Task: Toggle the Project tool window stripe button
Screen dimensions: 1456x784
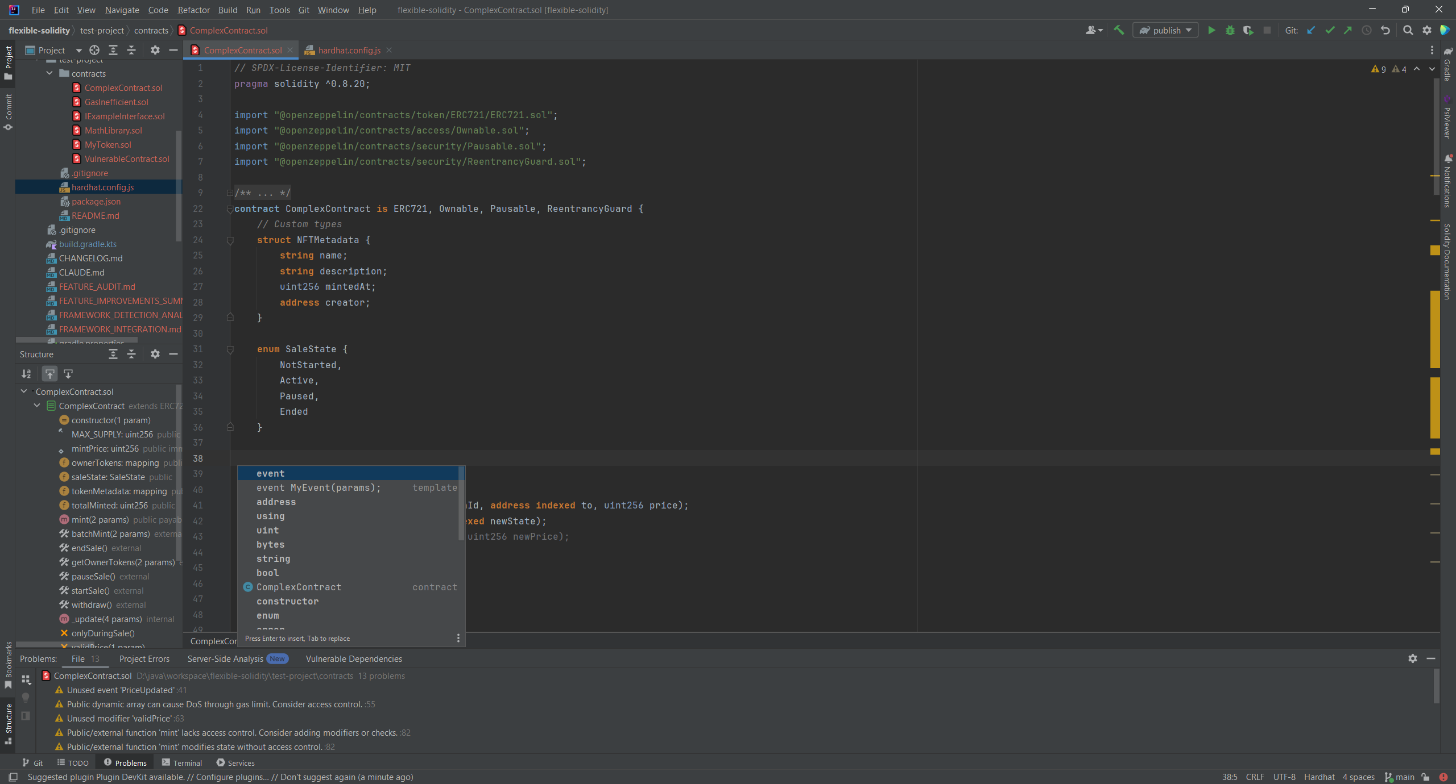Action: (x=8, y=62)
